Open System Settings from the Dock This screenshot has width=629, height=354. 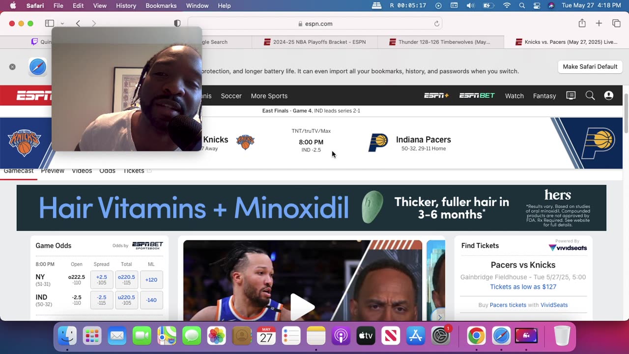coord(441,336)
